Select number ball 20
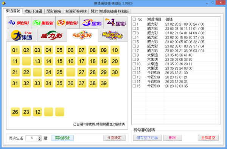This screenshot has width=227, height=149. point(115,61)
